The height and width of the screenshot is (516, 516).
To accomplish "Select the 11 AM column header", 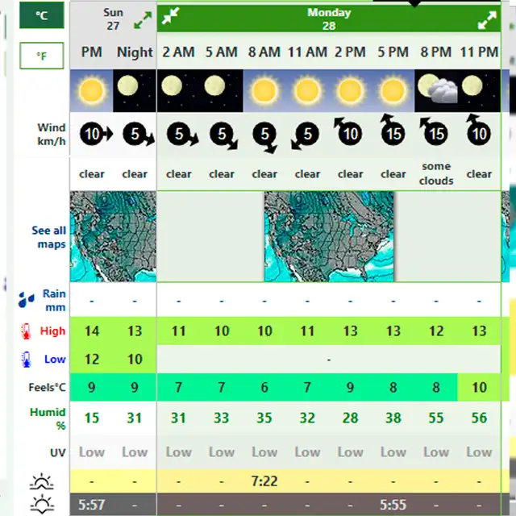I will pyautogui.click(x=307, y=52).
